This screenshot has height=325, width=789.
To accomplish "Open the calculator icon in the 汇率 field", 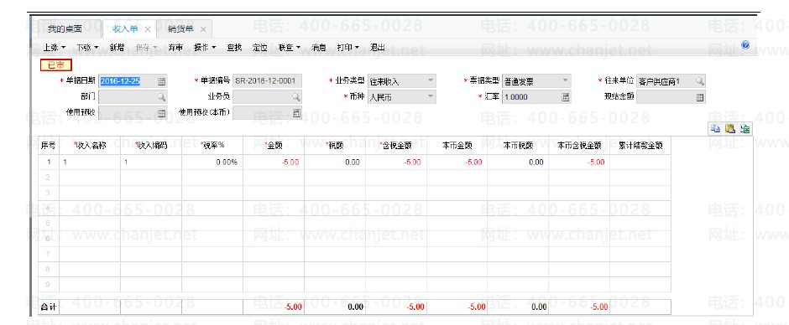I will pos(565,97).
